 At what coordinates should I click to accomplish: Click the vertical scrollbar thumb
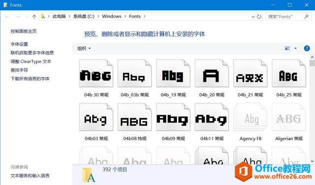(312, 63)
